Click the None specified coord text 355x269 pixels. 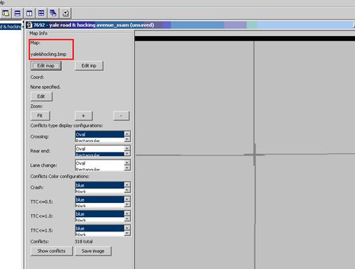point(45,87)
